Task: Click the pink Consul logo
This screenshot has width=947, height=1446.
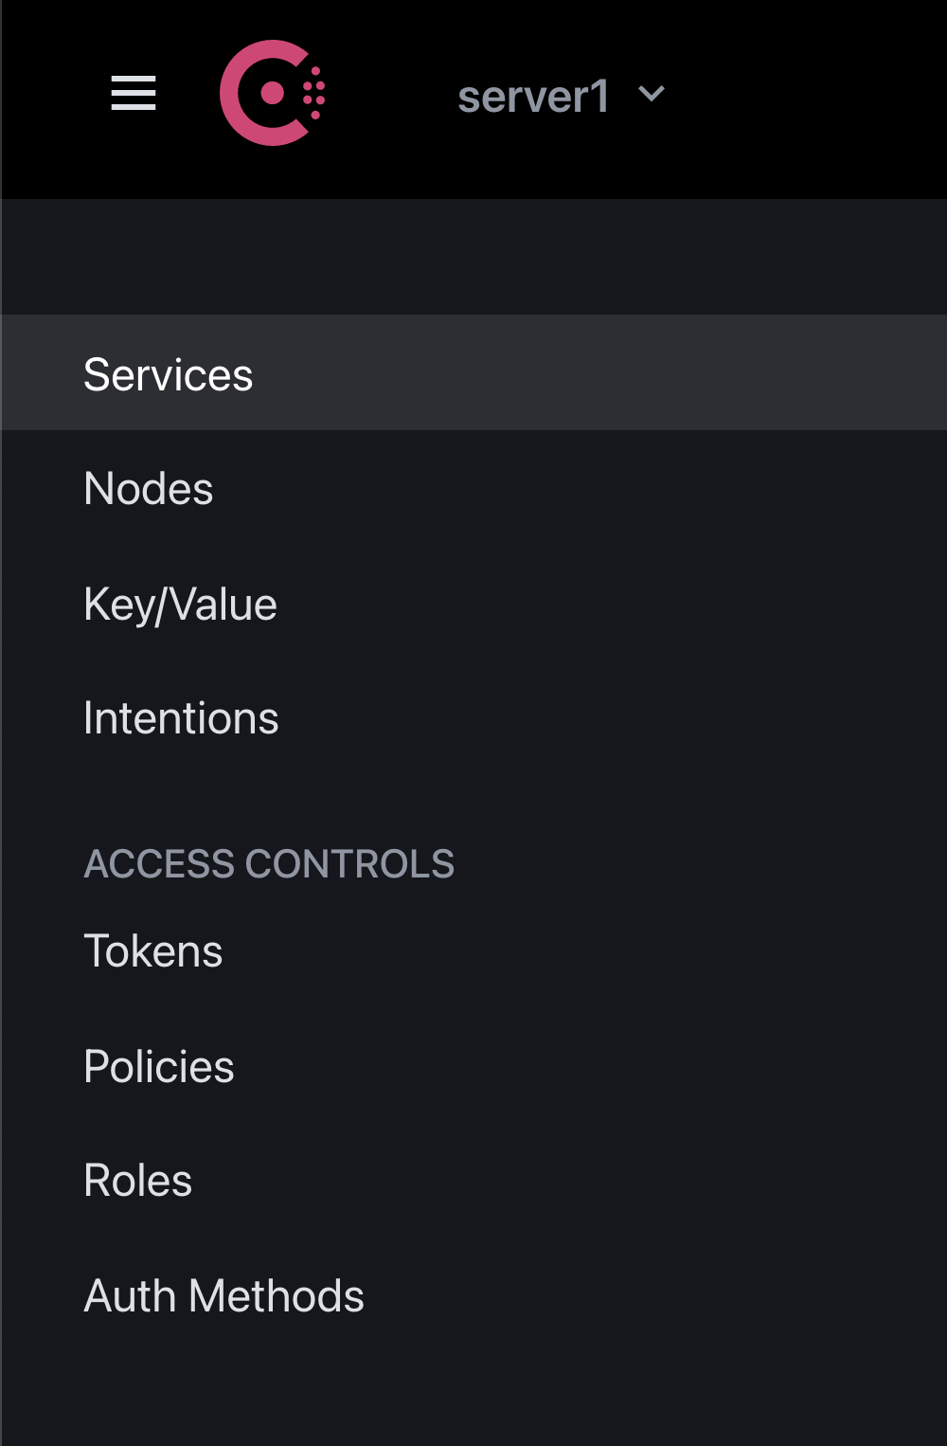Action: [x=272, y=93]
